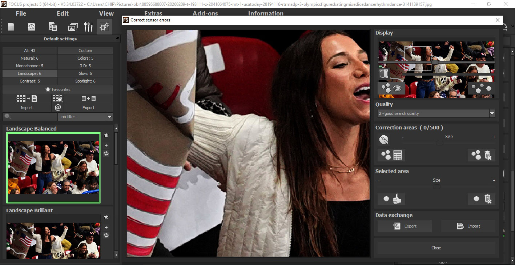The width and height of the screenshot is (515, 265).
Task: Click the Zoom slider handle in Display
Action: coord(435,62)
